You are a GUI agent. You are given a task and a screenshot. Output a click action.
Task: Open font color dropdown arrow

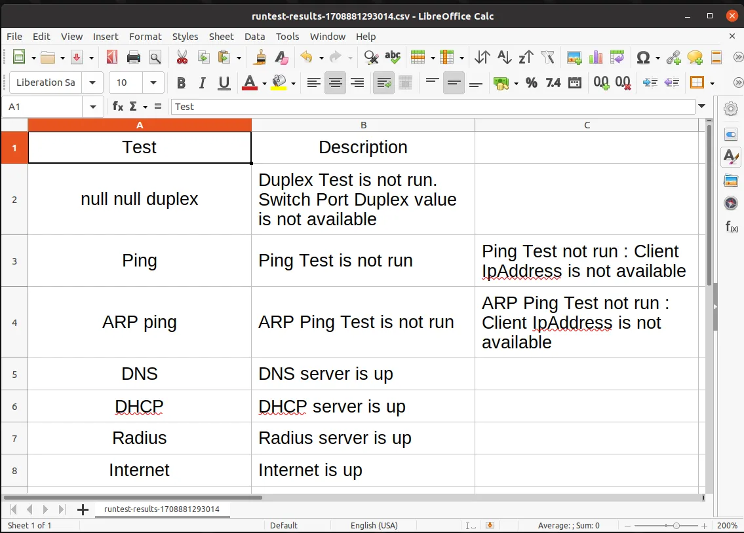264,84
